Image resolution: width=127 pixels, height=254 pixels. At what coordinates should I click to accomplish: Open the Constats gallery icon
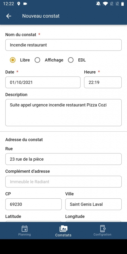tap(63, 229)
